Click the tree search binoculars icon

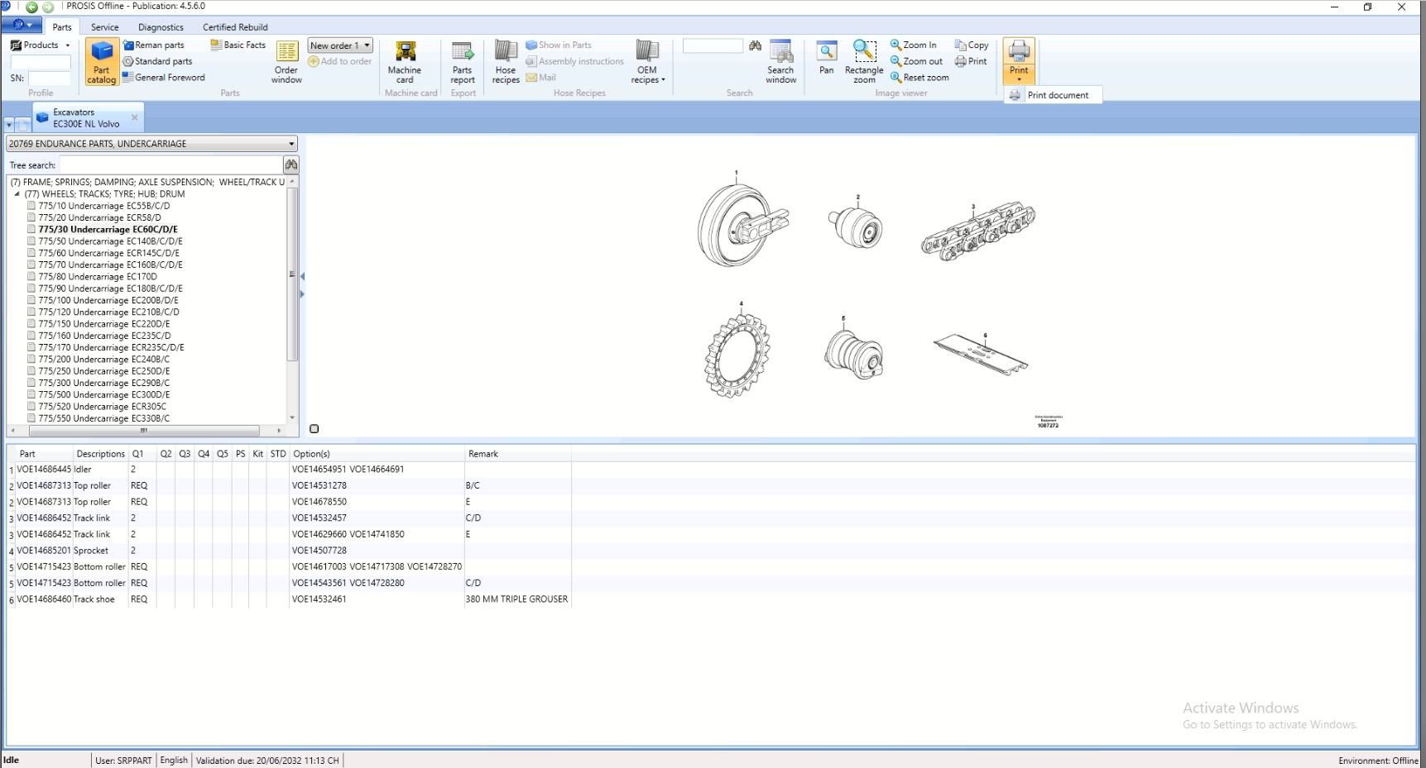pyautogui.click(x=291, y=165)
